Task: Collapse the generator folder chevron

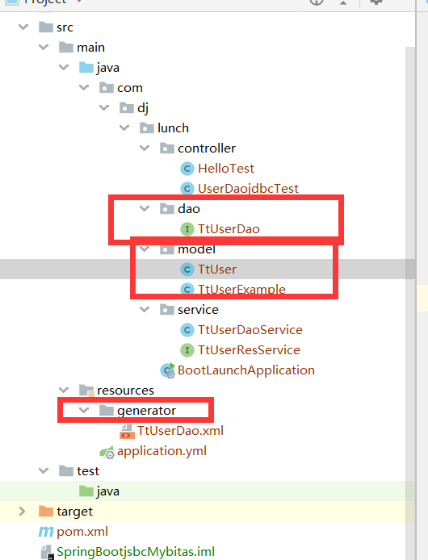Action: coord(84,410)
